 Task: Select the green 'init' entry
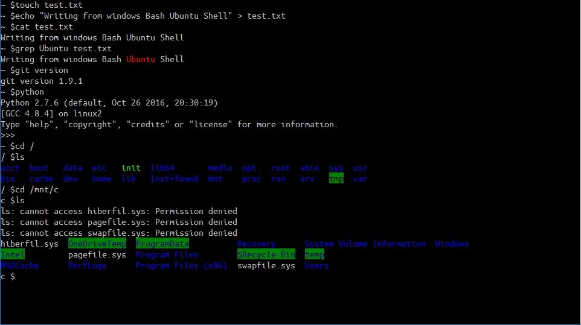(131, 168)
